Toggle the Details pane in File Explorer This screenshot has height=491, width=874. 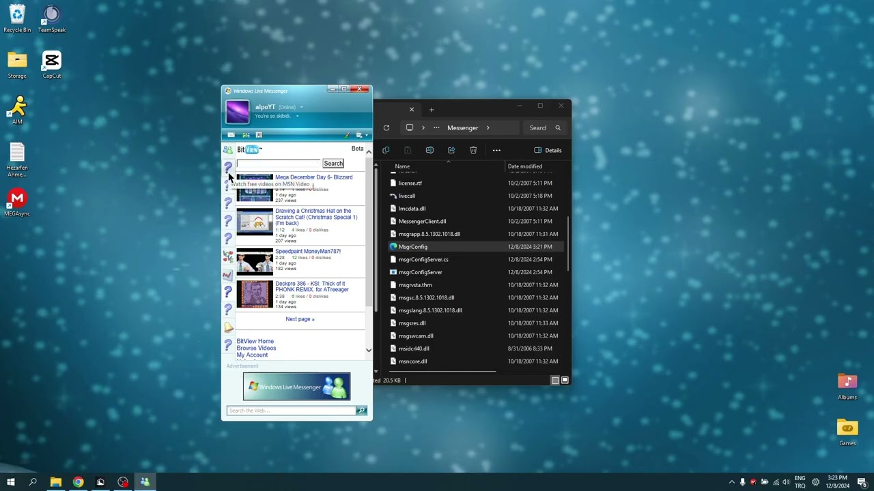[x=548, y=150]
